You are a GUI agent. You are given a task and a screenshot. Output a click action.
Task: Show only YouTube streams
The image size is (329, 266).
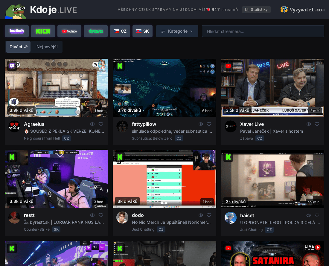[69, 31]
